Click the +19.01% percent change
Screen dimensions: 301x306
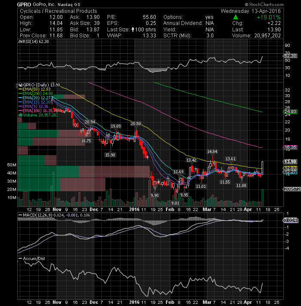(269, 17)
